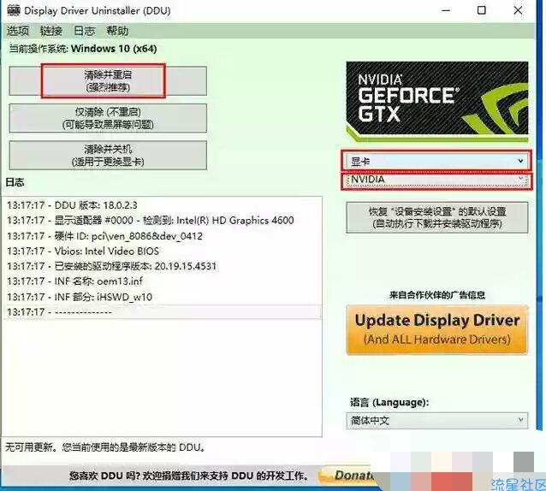Close the DDU window
Image resolution: width=546 pixels, height=491 pixels.
(518, 10)
